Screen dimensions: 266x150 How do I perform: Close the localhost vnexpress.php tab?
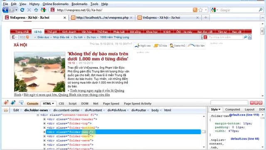(x=131, y=17)
